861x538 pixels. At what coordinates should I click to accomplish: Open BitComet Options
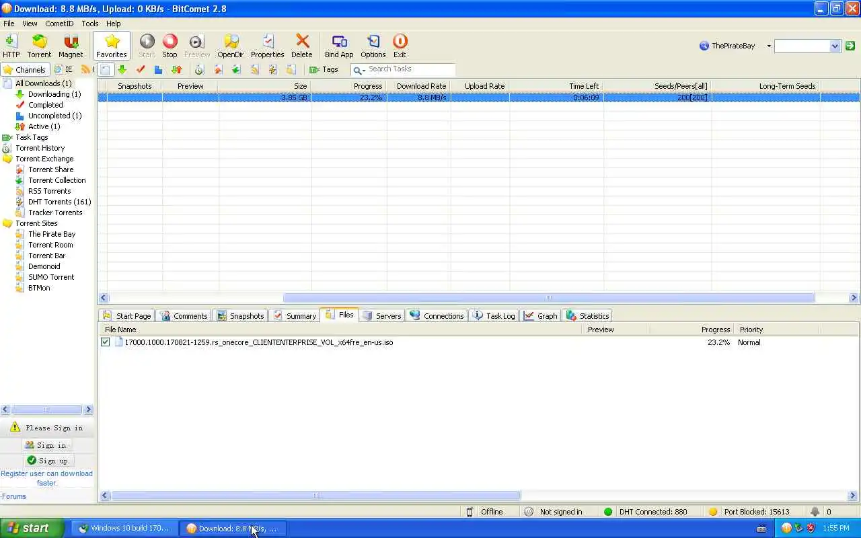tap(373, 46)
